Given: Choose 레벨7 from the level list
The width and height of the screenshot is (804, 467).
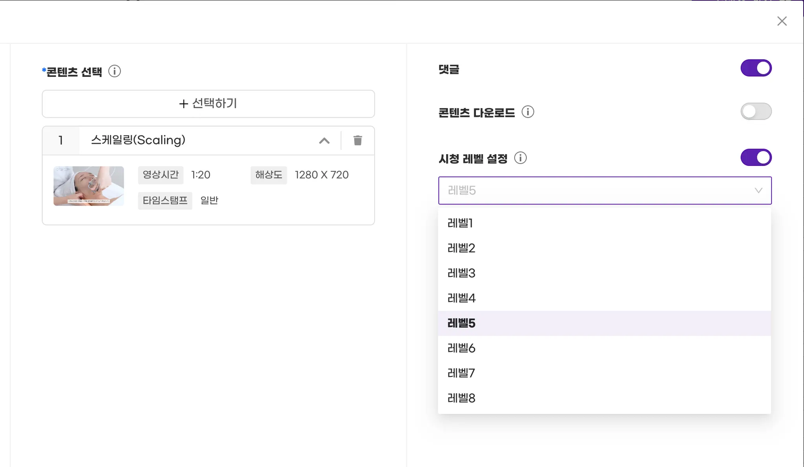Looking at the screenshot, I should click(461, 373).
